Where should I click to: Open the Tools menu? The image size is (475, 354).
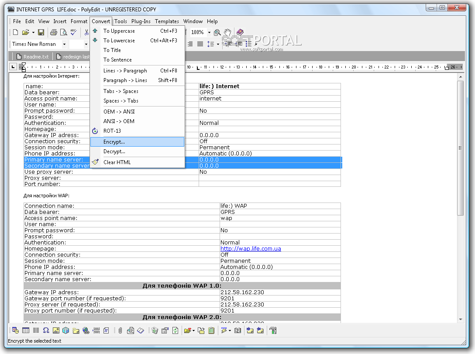tap(120, 21)
